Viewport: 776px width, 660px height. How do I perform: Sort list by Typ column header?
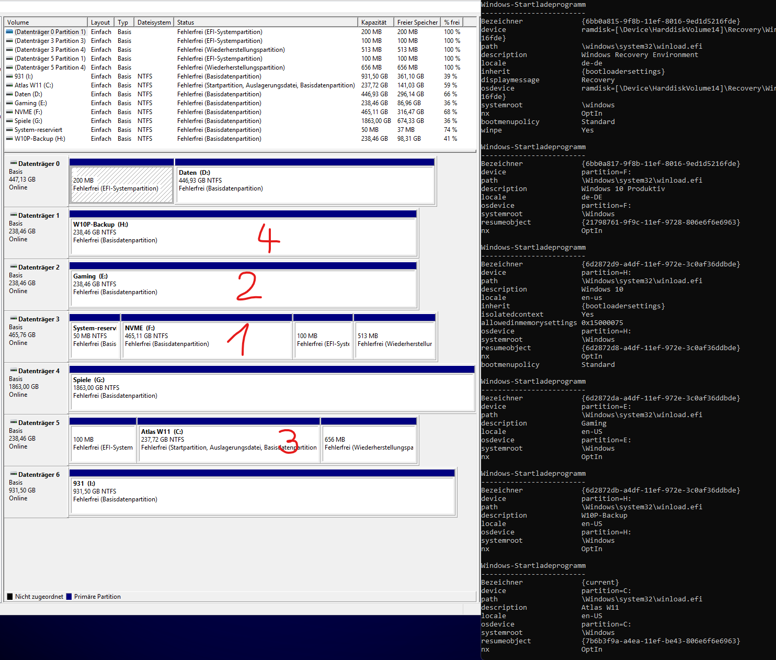tap(124, 22)
